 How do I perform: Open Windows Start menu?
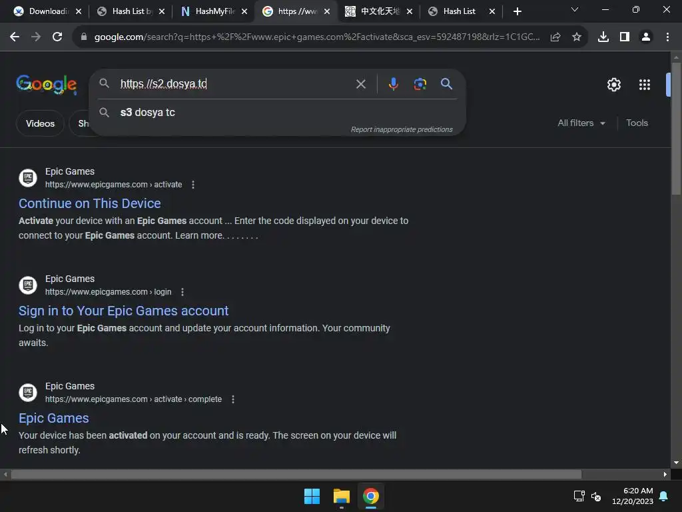312,496
